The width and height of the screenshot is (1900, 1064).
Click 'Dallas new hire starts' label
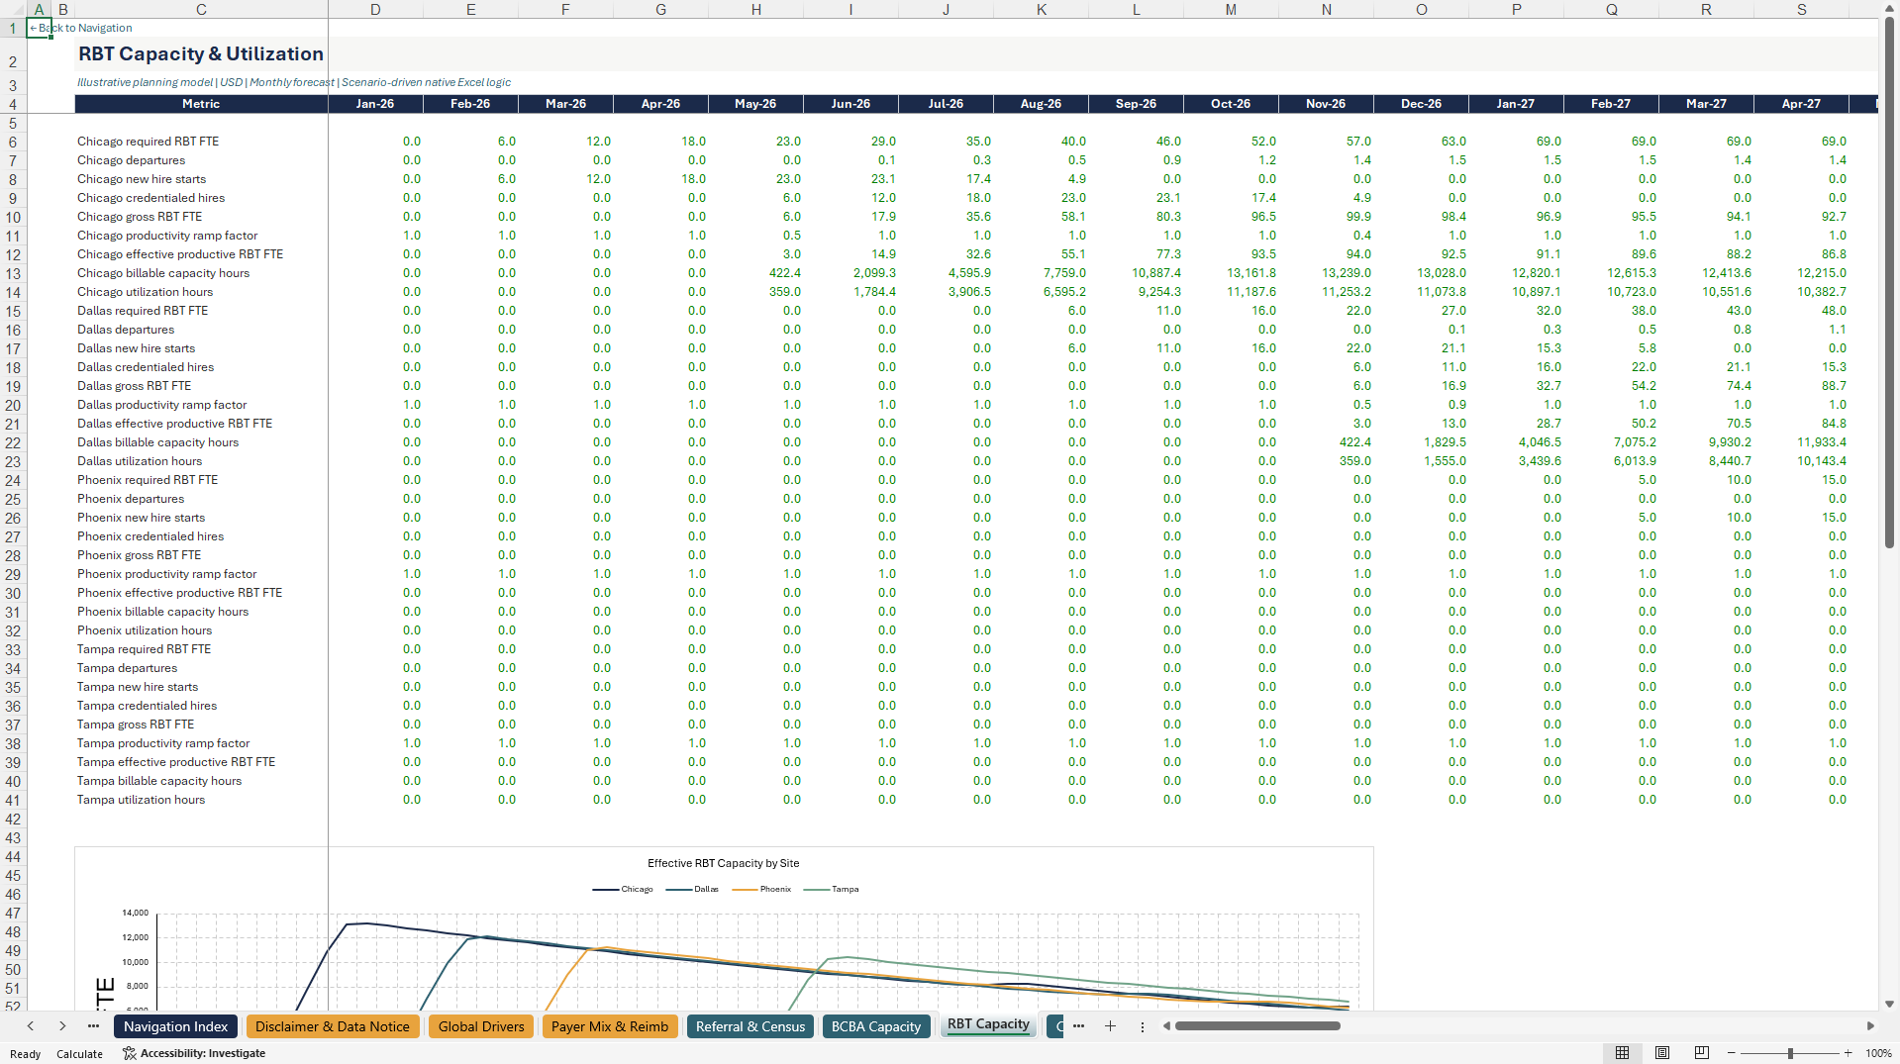137,348
